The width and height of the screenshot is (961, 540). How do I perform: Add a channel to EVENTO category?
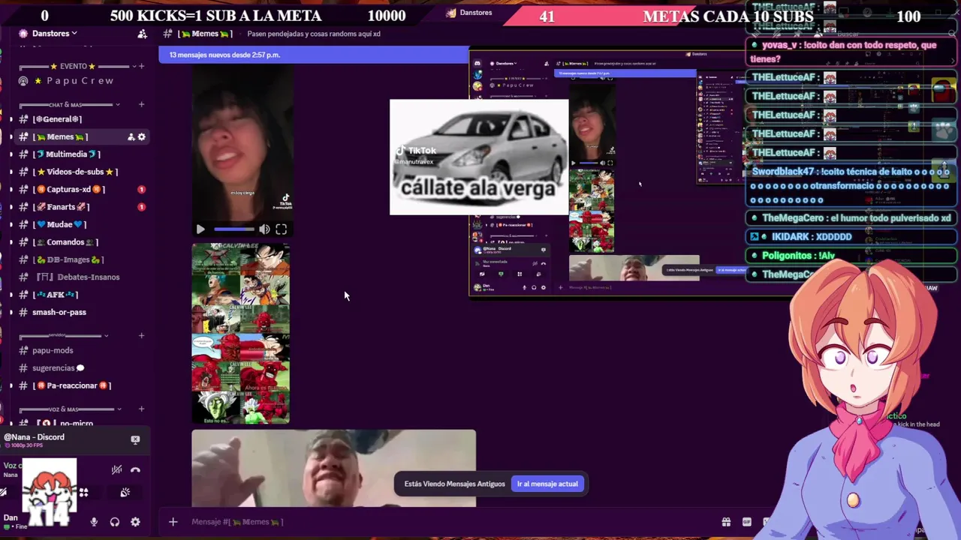click(141, 66)
